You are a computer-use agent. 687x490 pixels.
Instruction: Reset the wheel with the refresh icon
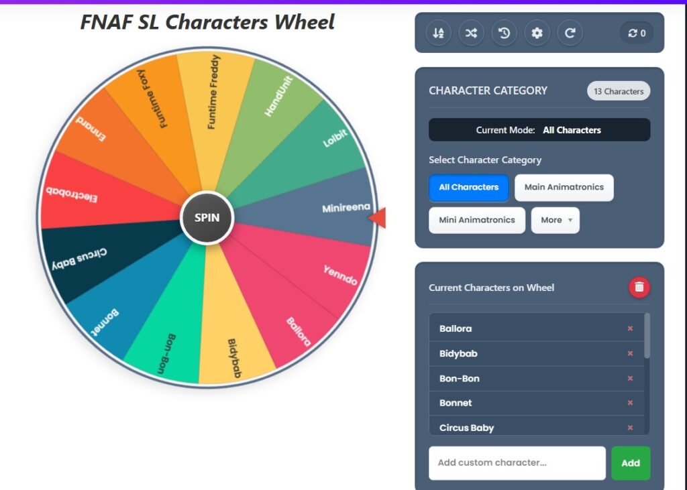tap(570, 32)
